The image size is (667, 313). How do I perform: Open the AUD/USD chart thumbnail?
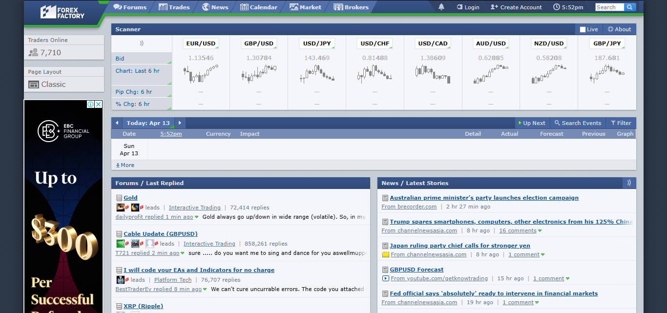tap(491, 74)
